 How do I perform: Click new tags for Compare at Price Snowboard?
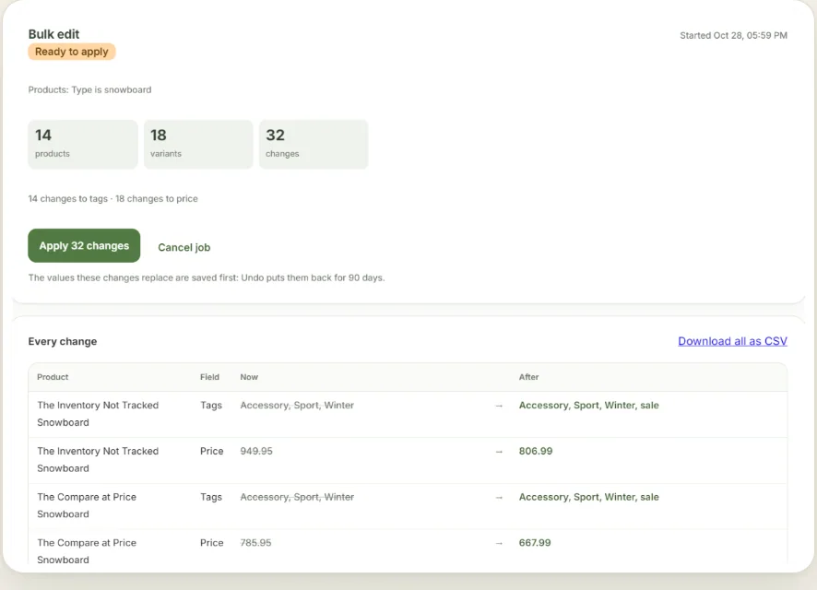[589, 497]
